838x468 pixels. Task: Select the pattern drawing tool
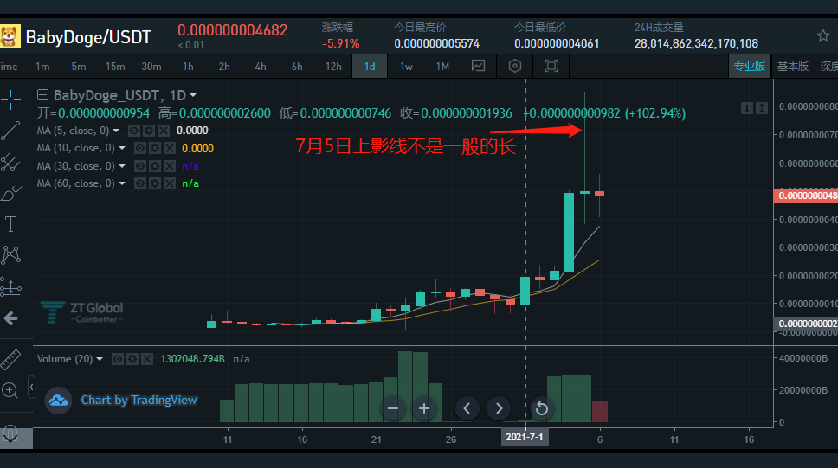[x=10, y=255]
